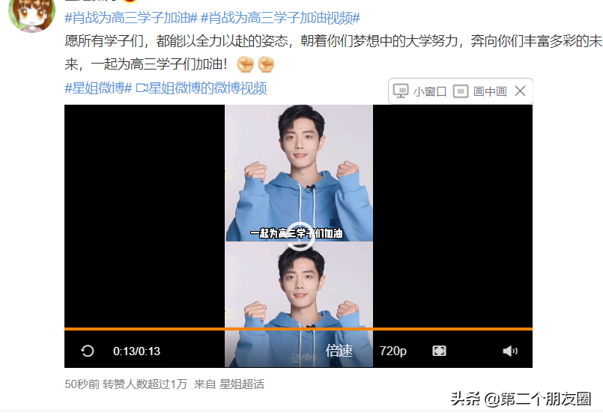Open the 720p quality selector
Screen dimensions: 603x418
[393, 351]
